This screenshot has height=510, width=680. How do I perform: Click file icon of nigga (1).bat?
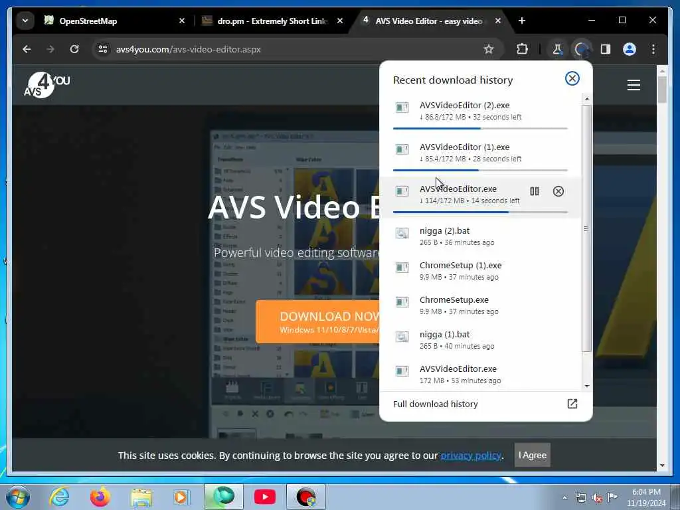(x=402, y=337)
